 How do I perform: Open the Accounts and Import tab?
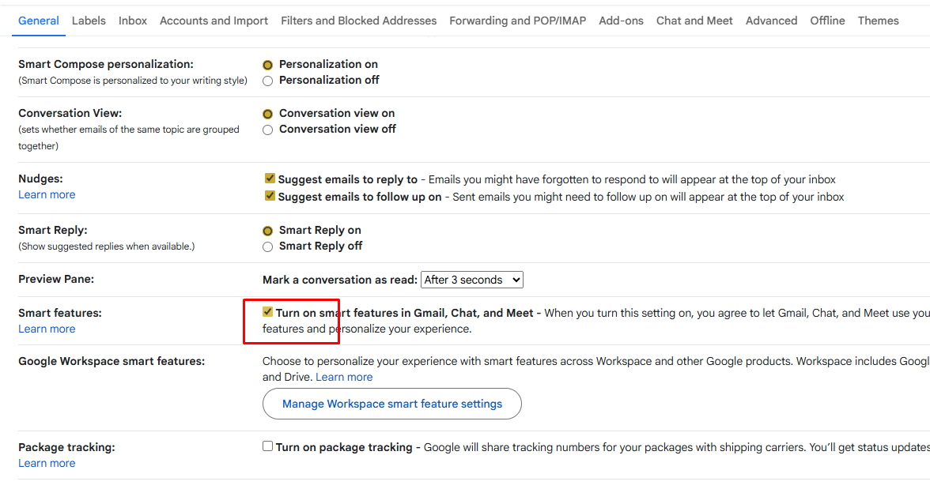click(214, 21)
